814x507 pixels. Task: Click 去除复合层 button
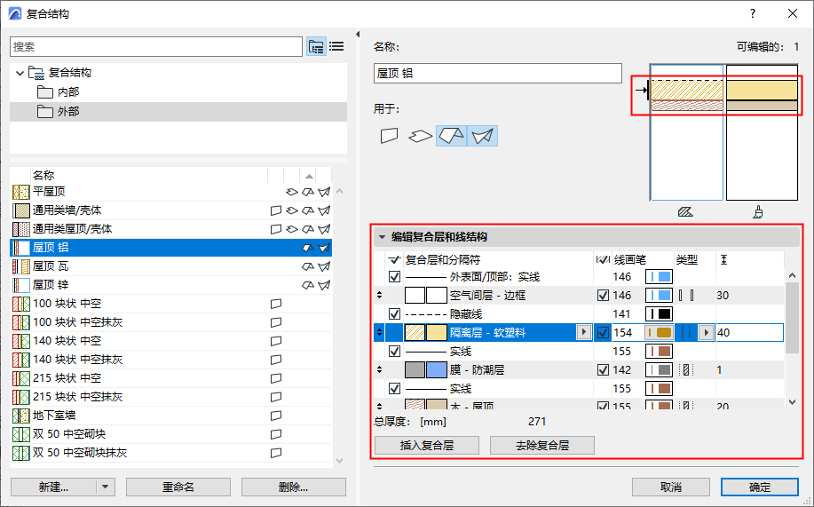pyautogui.click(x=542, y=446)
